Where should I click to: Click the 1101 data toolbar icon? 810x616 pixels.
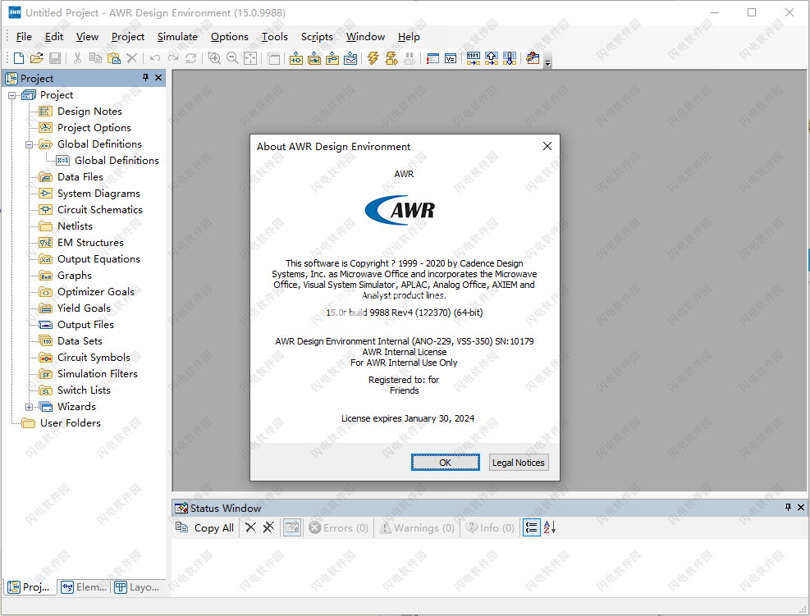pyautogui.click(x=474, y=58)
